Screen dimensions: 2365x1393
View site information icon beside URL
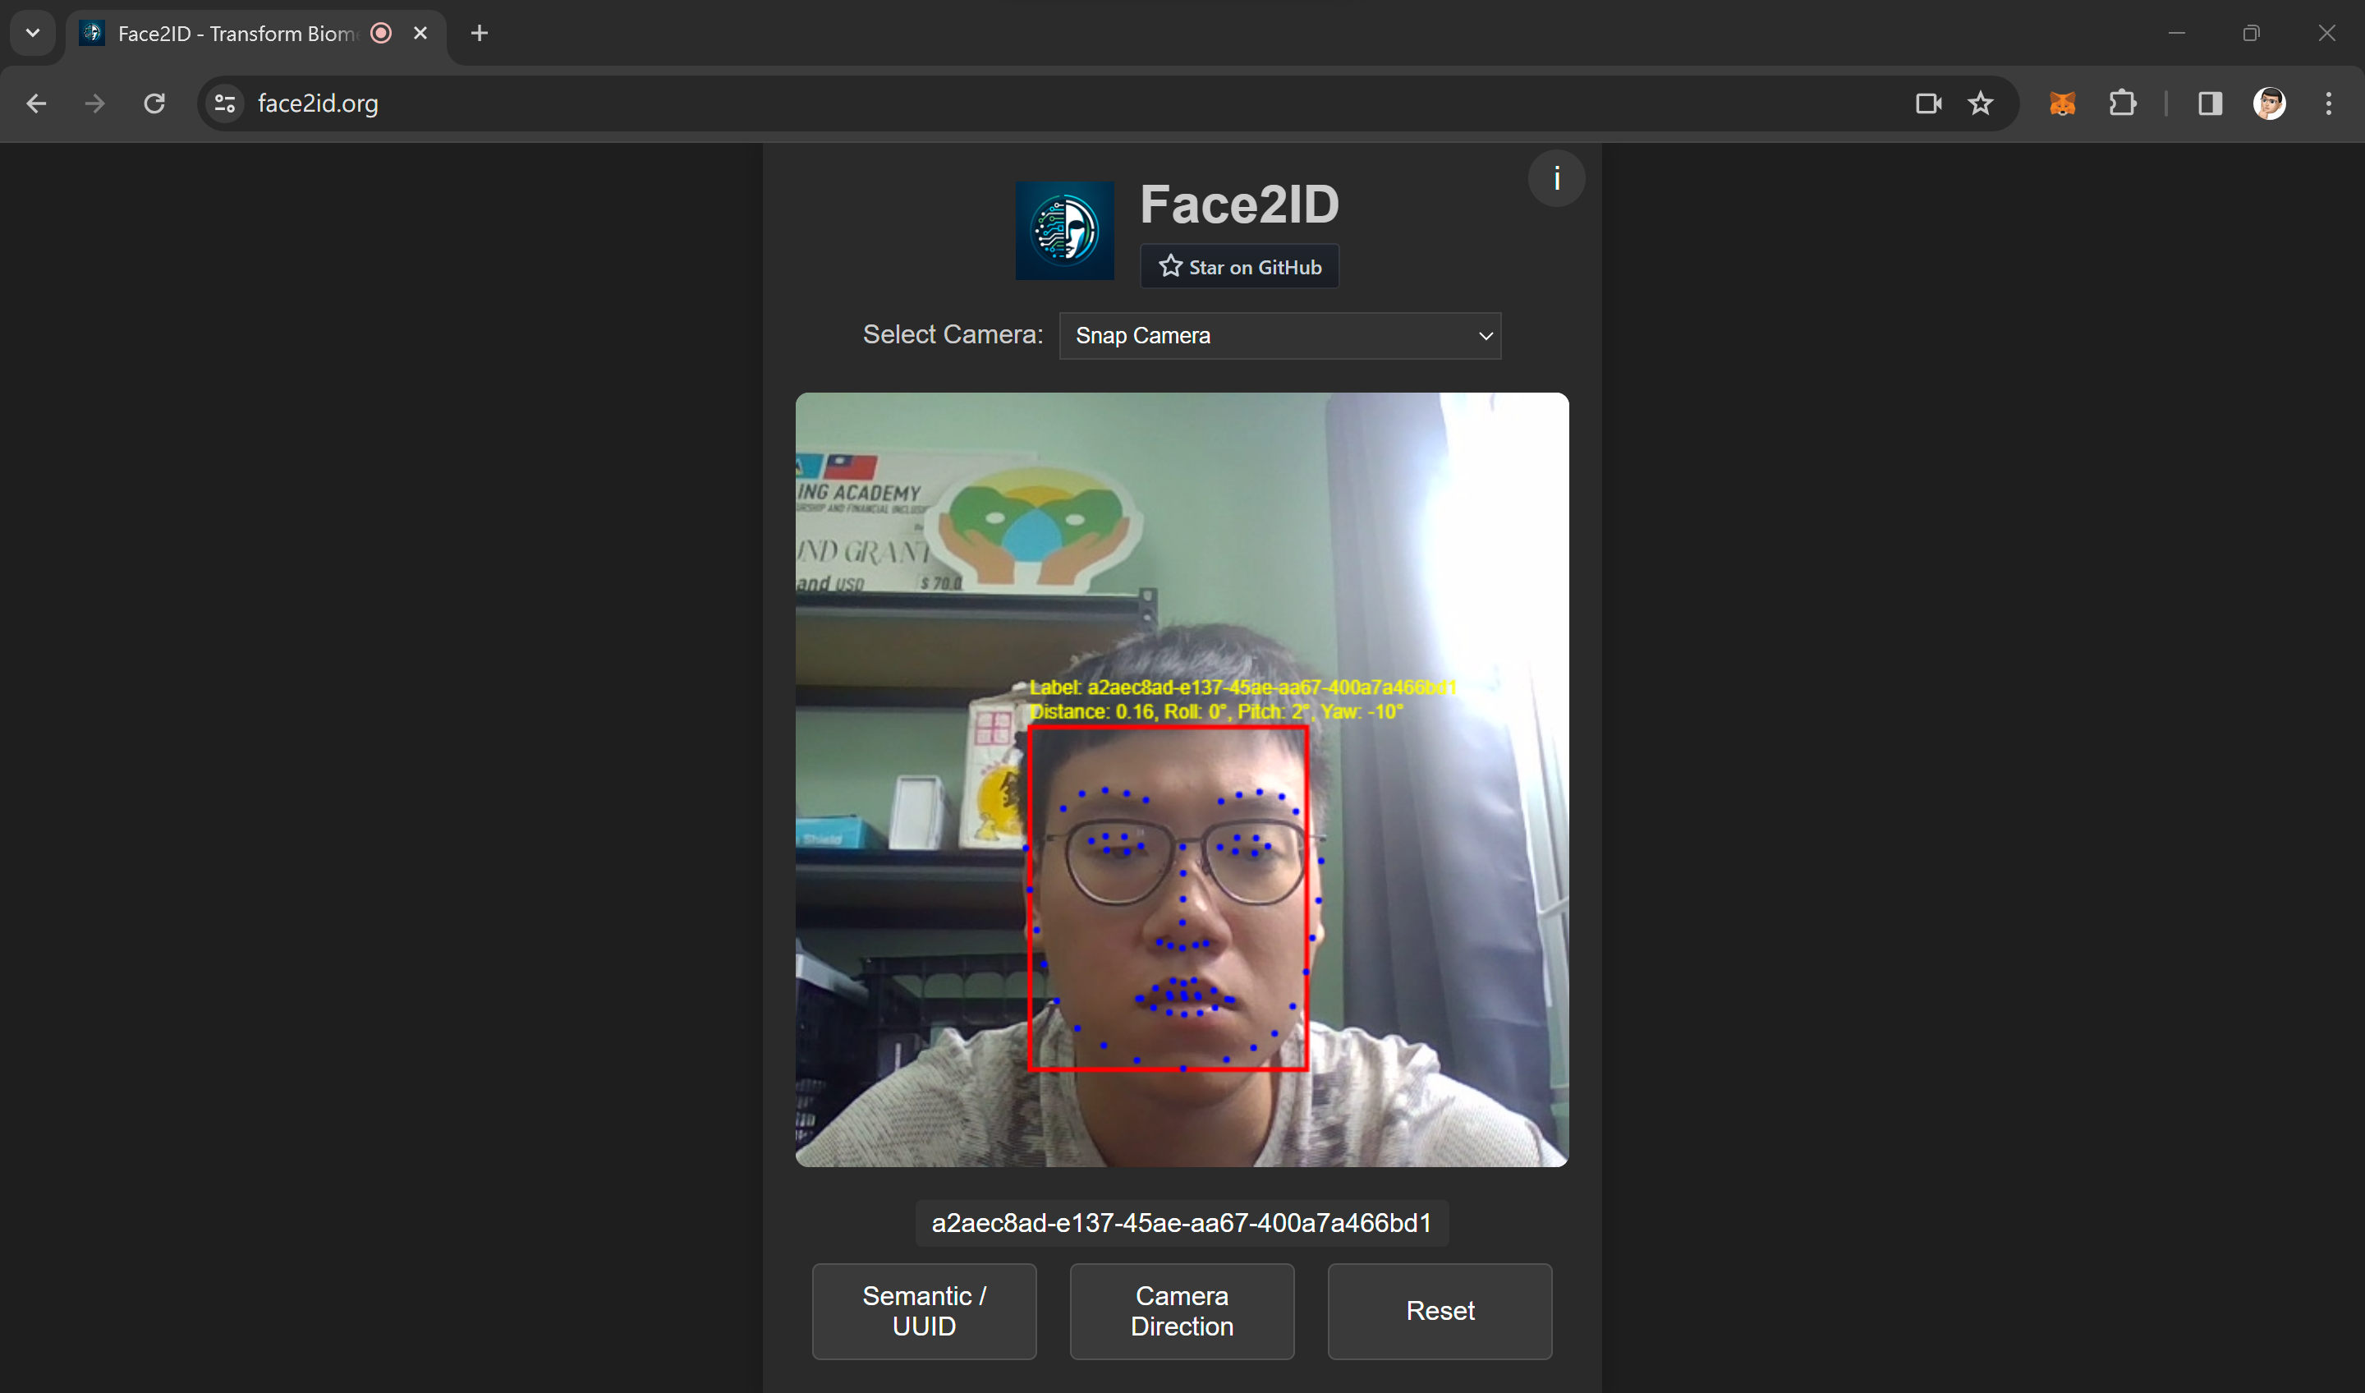click(224, 103)
